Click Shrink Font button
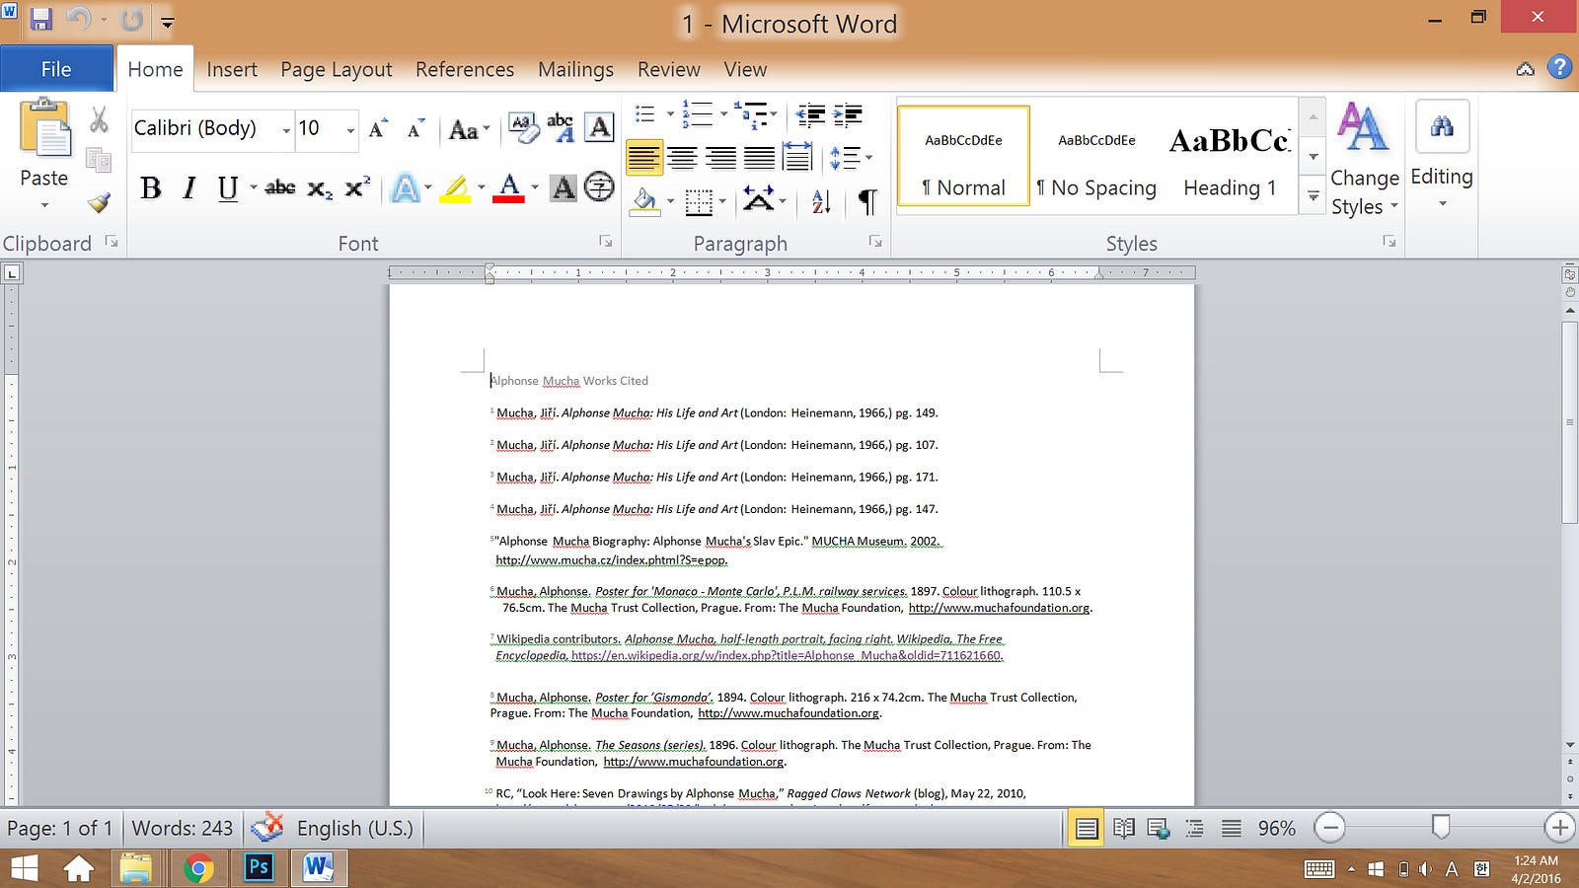 coord(415,129)
